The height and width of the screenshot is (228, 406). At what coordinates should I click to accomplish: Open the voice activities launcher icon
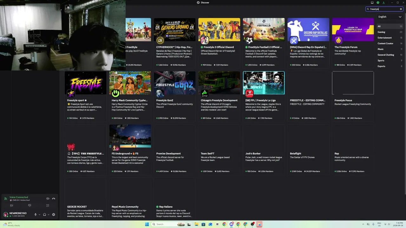click(48, 206)
